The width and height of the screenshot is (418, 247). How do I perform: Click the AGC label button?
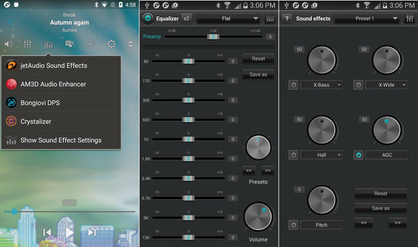pos(387,155)
